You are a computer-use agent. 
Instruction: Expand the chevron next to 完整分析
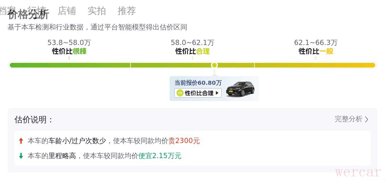367,119
